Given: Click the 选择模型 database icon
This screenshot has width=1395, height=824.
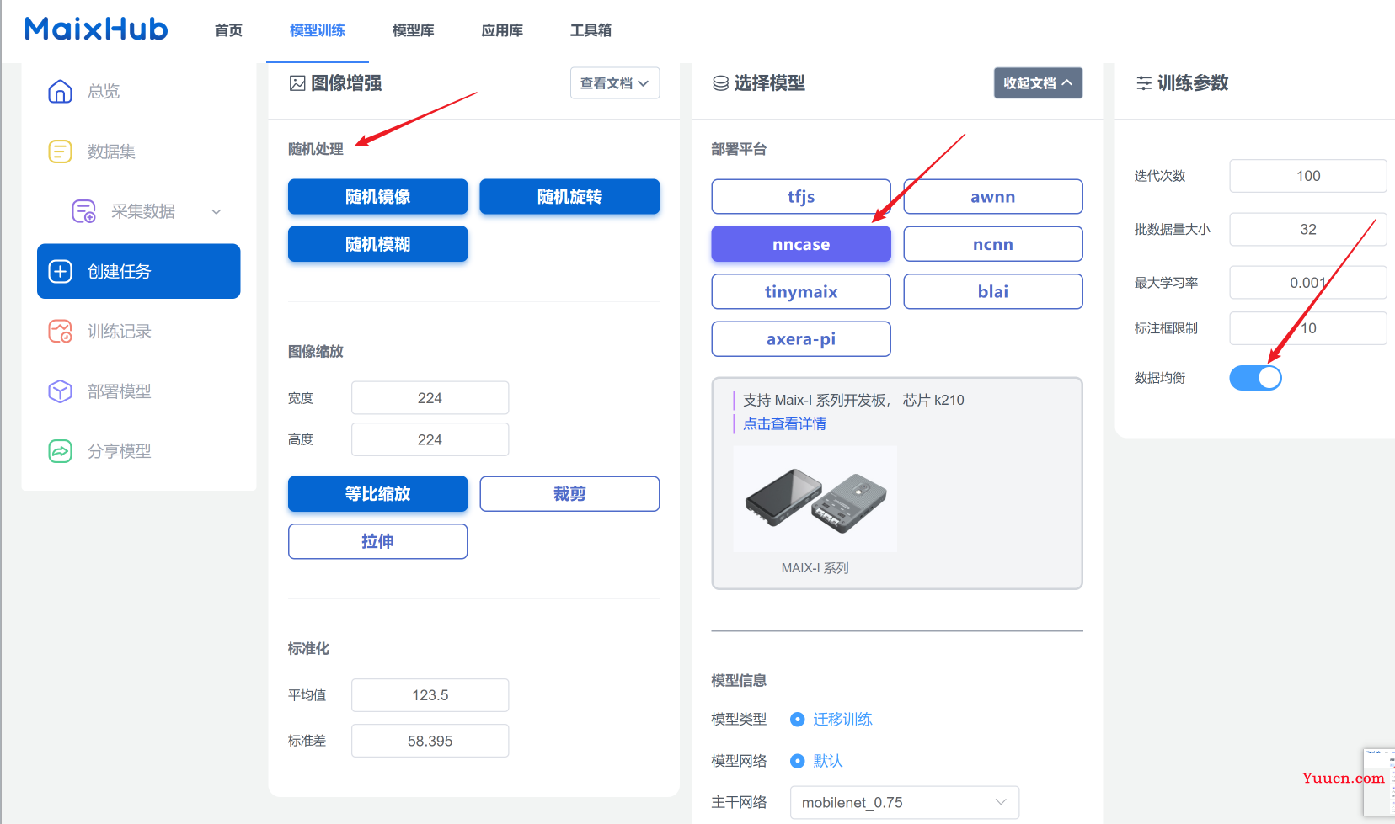Looking at the screenshot, I should pyautogui.click(x=720, y=83).
